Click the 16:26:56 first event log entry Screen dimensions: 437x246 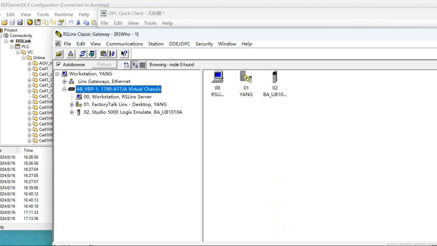point(31,157)
